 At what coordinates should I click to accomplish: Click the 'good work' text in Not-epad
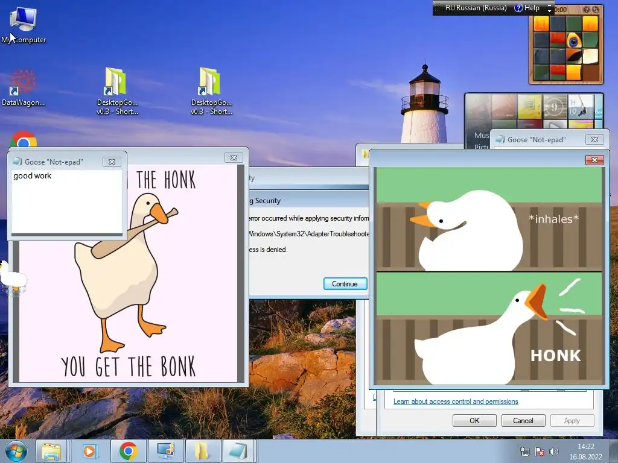33,175
